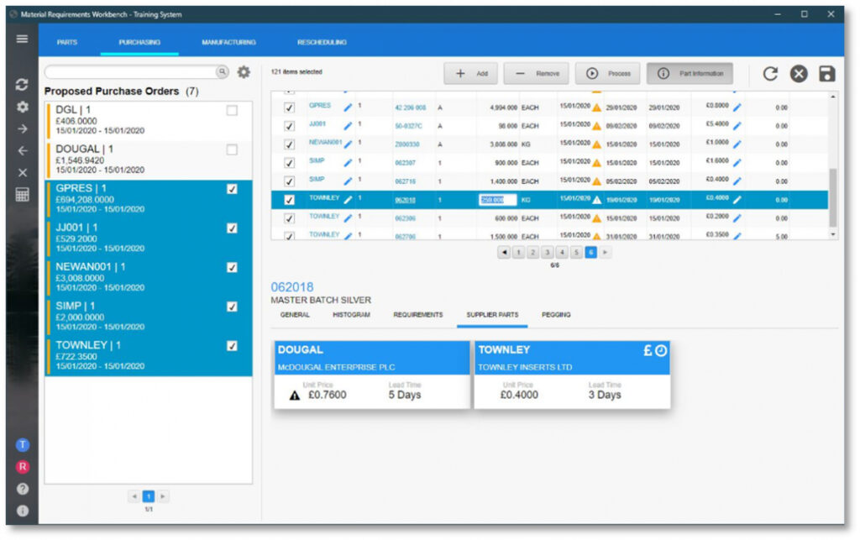
Task: Click the search magnifier icon
Action: tap(220, 72)
